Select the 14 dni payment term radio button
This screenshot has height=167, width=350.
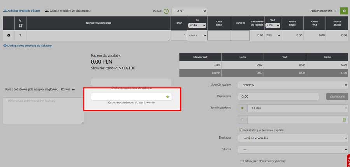tap(243, 108)
